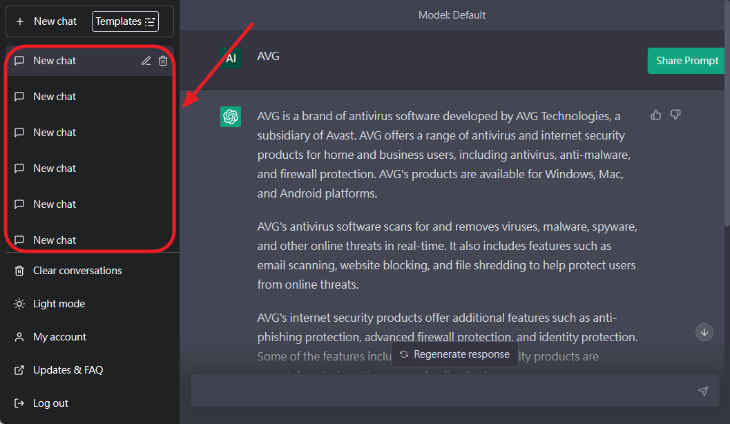This screenshot has height=424, width=730.
Task: Click the AI user avatar next to AVG
Action: point(231,59)
